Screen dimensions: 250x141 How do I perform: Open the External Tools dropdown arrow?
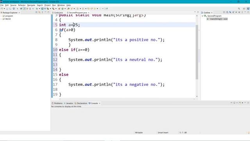point(56,9)
